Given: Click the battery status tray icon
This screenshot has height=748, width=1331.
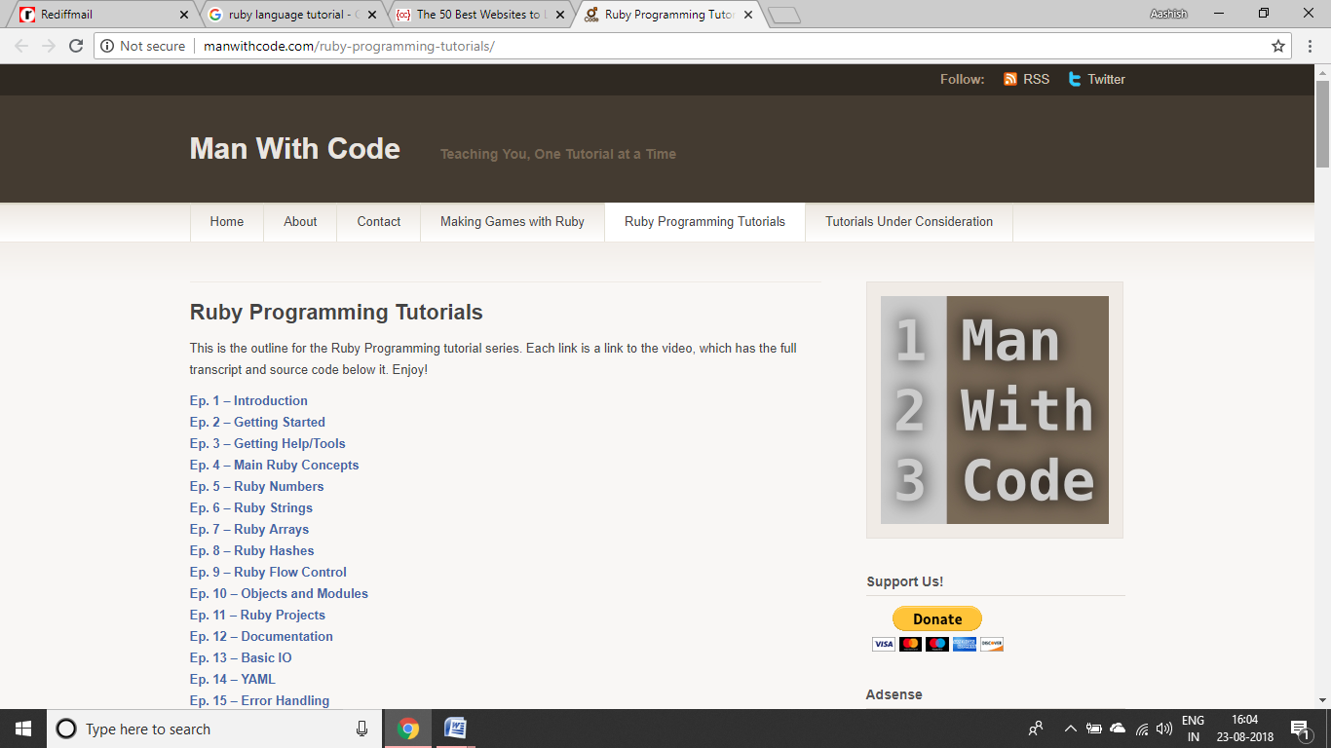Looking at the screenshot, I should (x=1094, y=729).
